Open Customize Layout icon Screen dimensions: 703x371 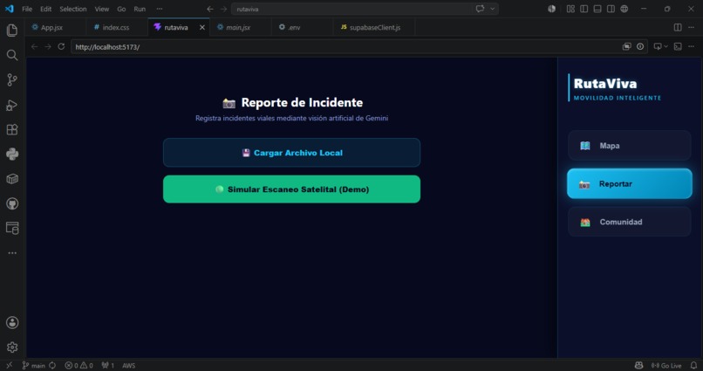[x=570, y=9]
